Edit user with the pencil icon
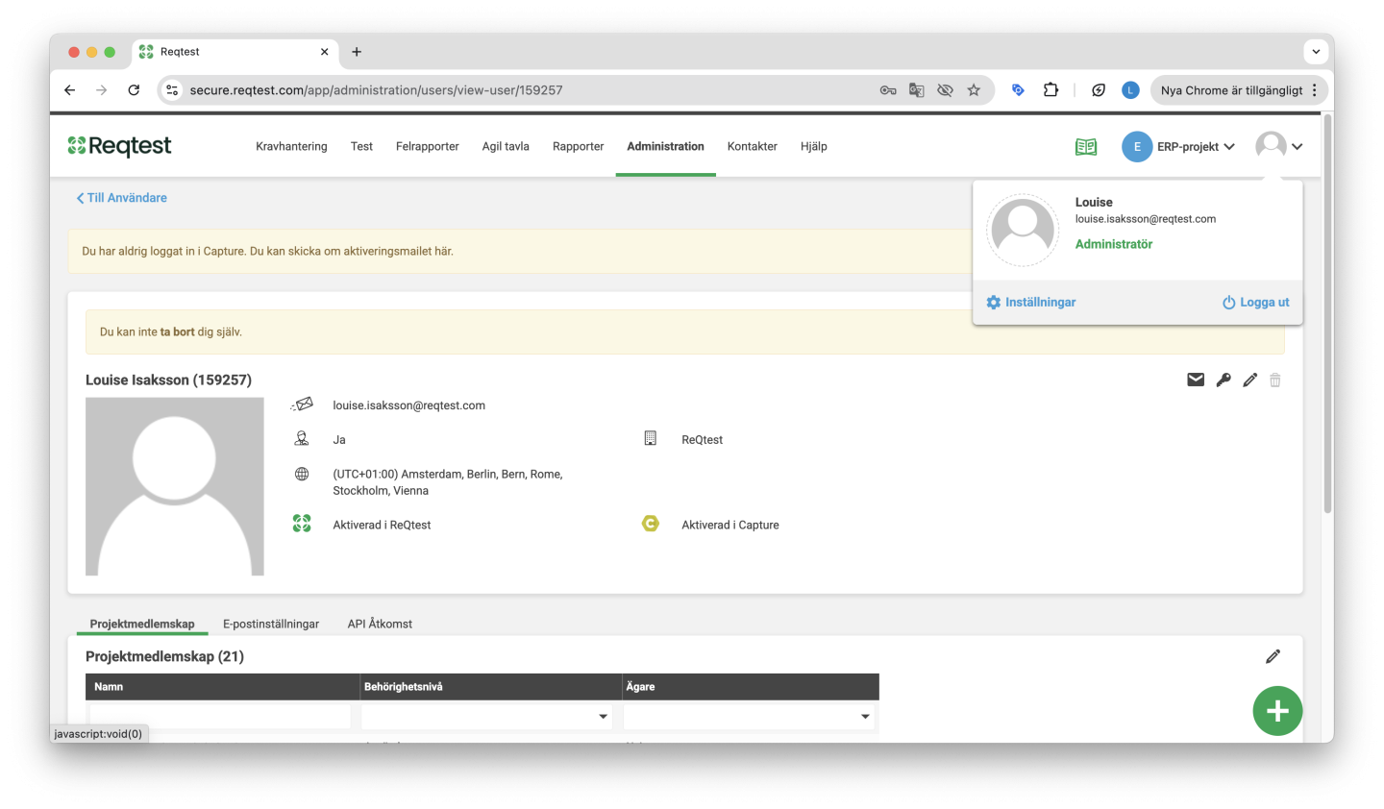The height and width of the screenshot is (809, 1384). click(x=1249, y=380)
